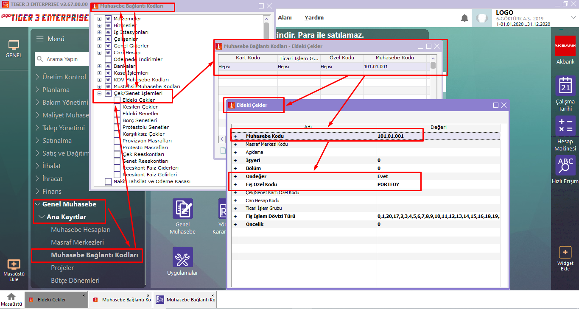Open Muhasebe Bağlantı Kodları in menu
This screenshot has height=309, width=579.
point(95,255)
